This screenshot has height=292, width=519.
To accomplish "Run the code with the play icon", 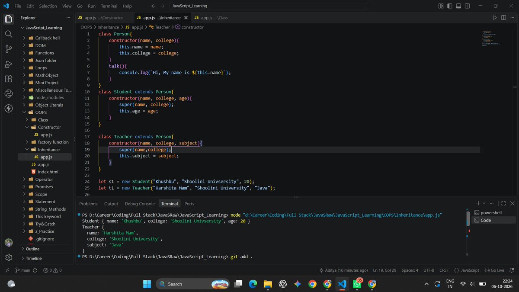I will click(495, 18).
